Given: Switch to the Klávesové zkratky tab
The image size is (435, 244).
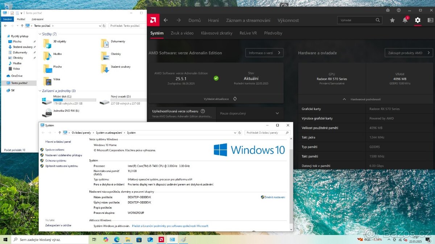Looking at the screenshot, I should [216, 33].
